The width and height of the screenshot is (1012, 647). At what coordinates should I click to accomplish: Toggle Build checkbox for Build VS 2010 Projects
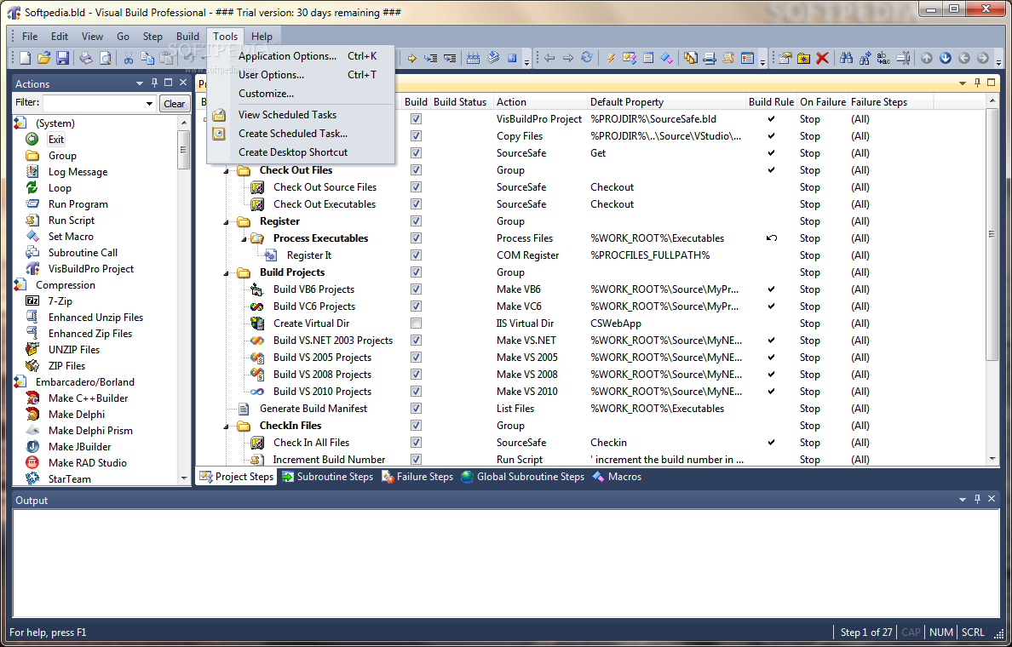click(x=417, y=391)
